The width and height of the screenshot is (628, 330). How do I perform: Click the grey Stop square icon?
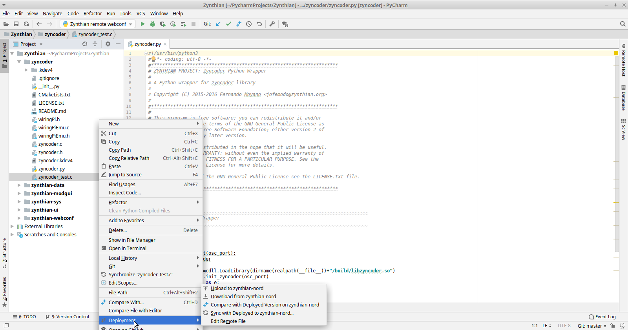click(x=194, y=24)
